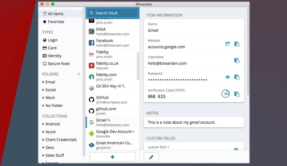The height and width of the screenshot is (166, 287).
Task: Select the Facebook vault entry
Action: (x=112, y=43)
